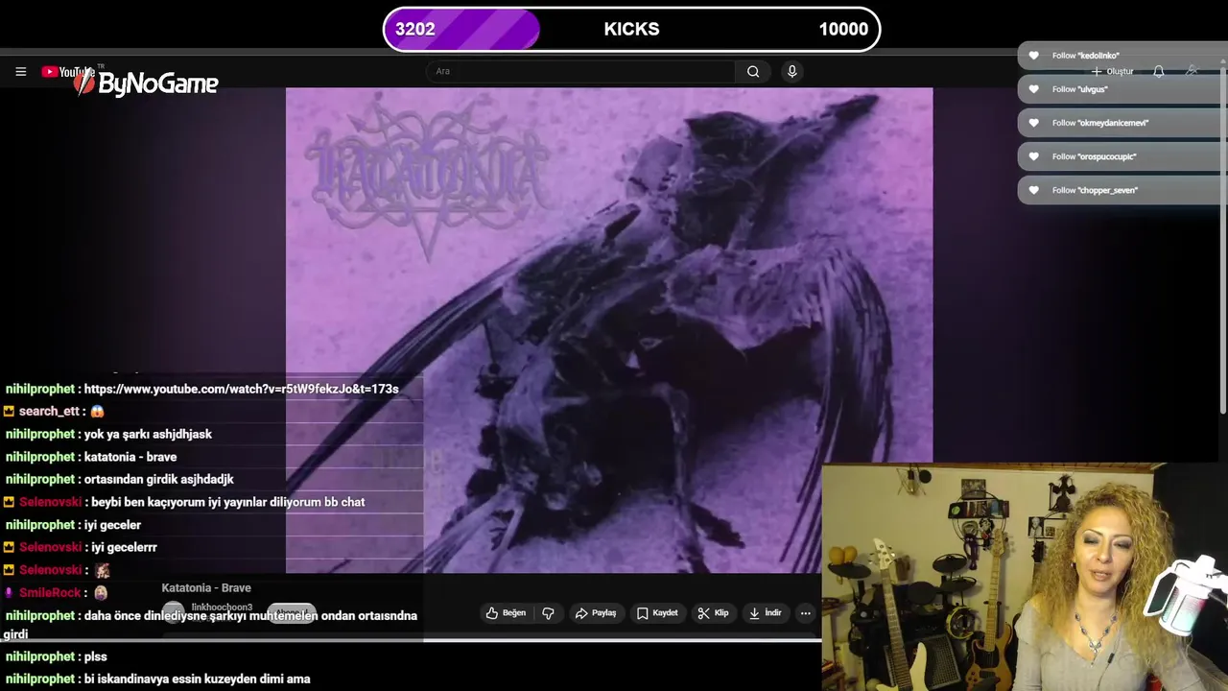Open the YouTube link posted by nihilprophet

pyautogui.click(x=241, y=389)
